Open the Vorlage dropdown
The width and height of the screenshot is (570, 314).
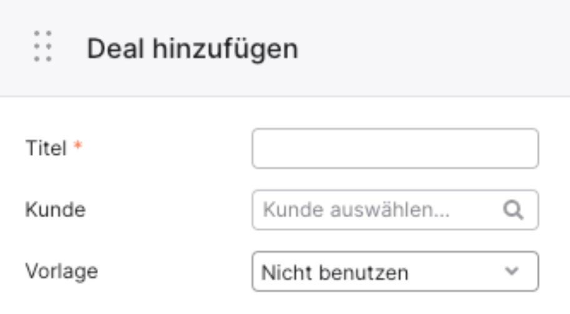pos(395,271)
